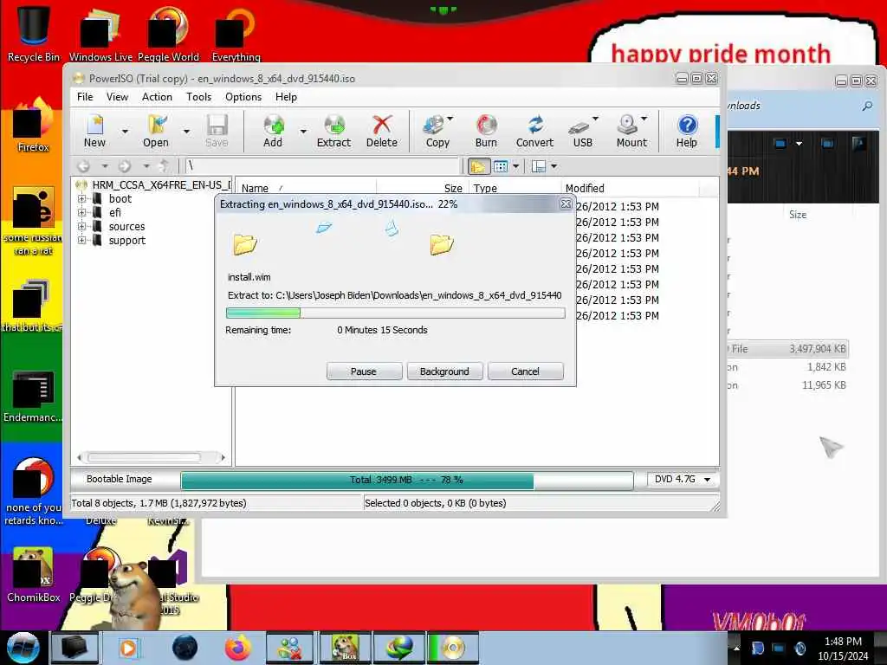Sort by the Name column header
The image size is (887, 665).
306,188
